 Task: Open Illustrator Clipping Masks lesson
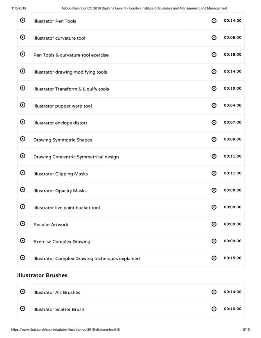pos(61,174)
